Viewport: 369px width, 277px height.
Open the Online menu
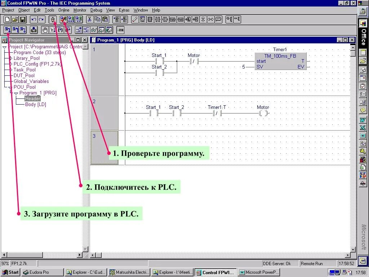pyautogui.click(x=64, y=10)
